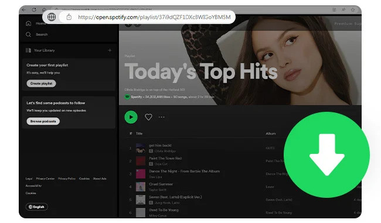Open artist Olivia Rodrigo under 'get him back!'
381x223 pixels.
click(165, 151)
